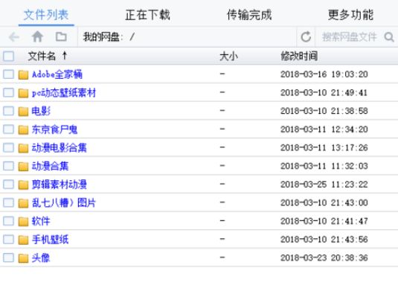The height and width of the screenshot is (297, 398).
Task: Click the 软件 folder icon
Action: tap(23, 221)
